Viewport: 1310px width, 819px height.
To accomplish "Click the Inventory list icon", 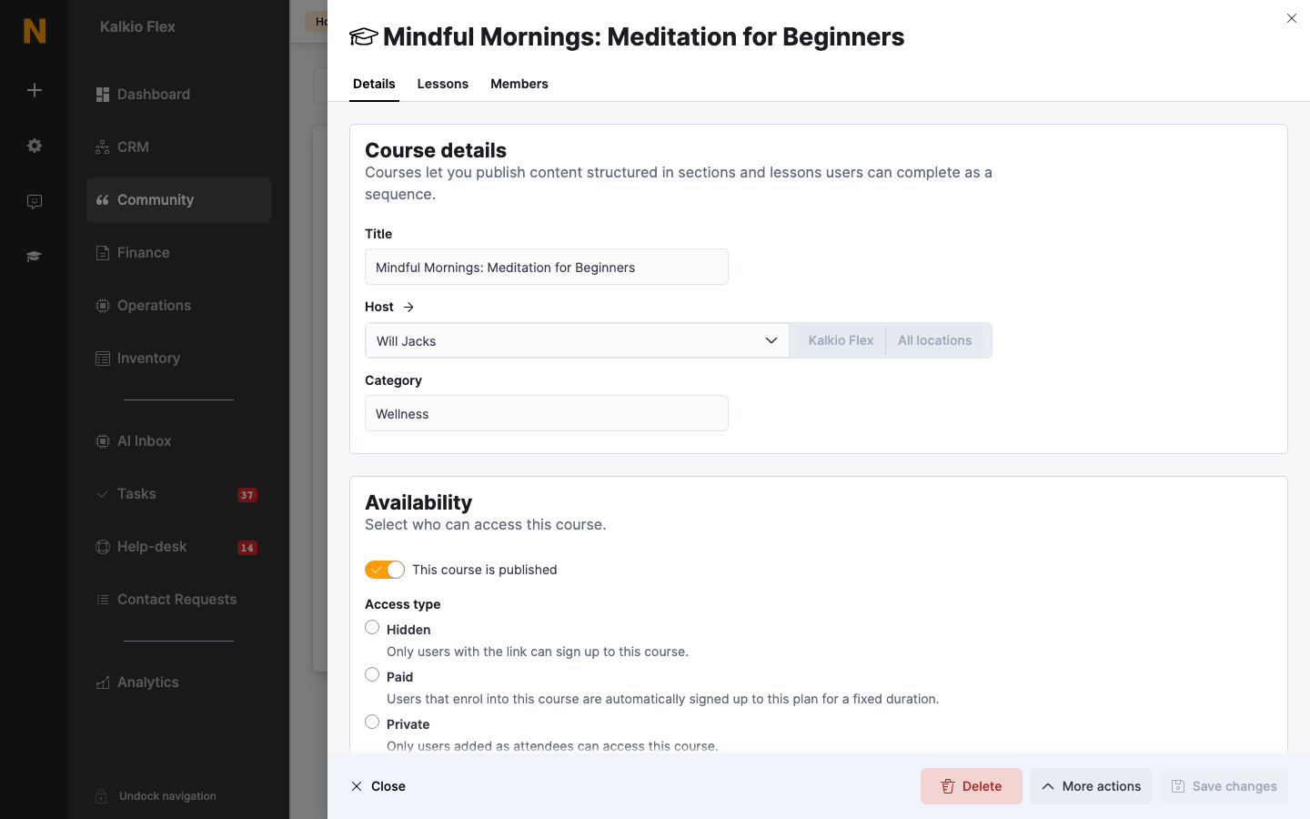I will pyautogui.click(x=103, y=359).
